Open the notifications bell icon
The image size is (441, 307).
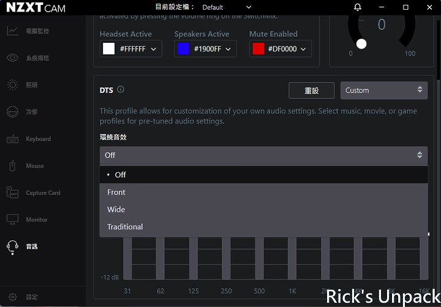(x=358, y=7)
